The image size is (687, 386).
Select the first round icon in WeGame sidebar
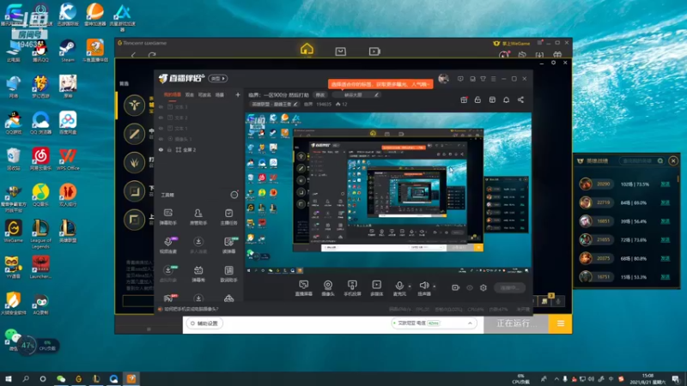coord(134,105)
